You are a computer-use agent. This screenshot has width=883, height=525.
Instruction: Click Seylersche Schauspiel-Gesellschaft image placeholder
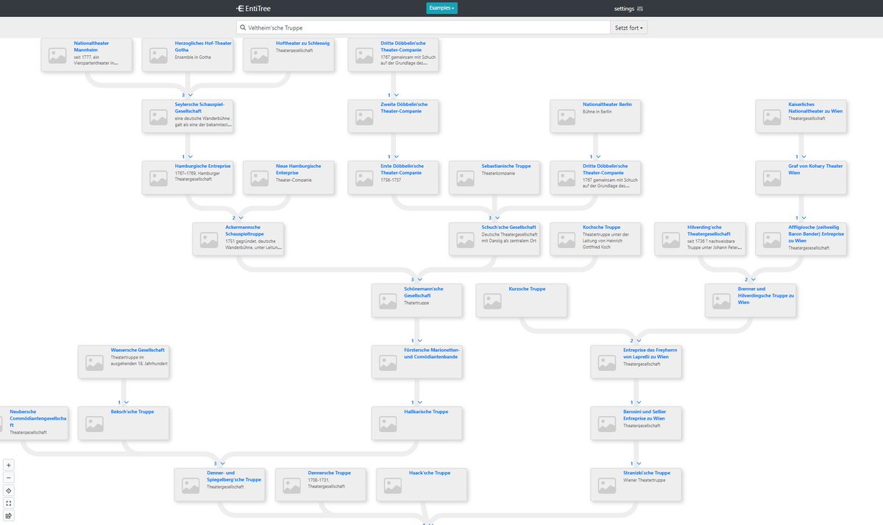coord(158,116)
